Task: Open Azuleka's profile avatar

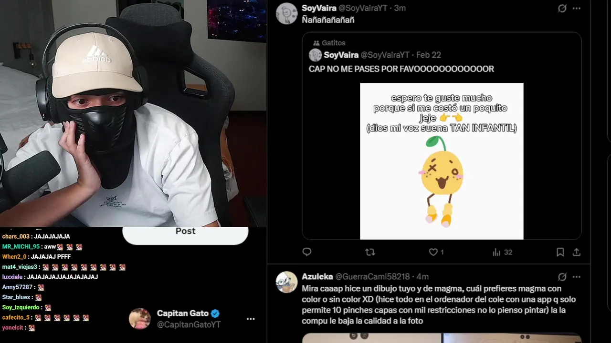Action: [x=287, y=282]
